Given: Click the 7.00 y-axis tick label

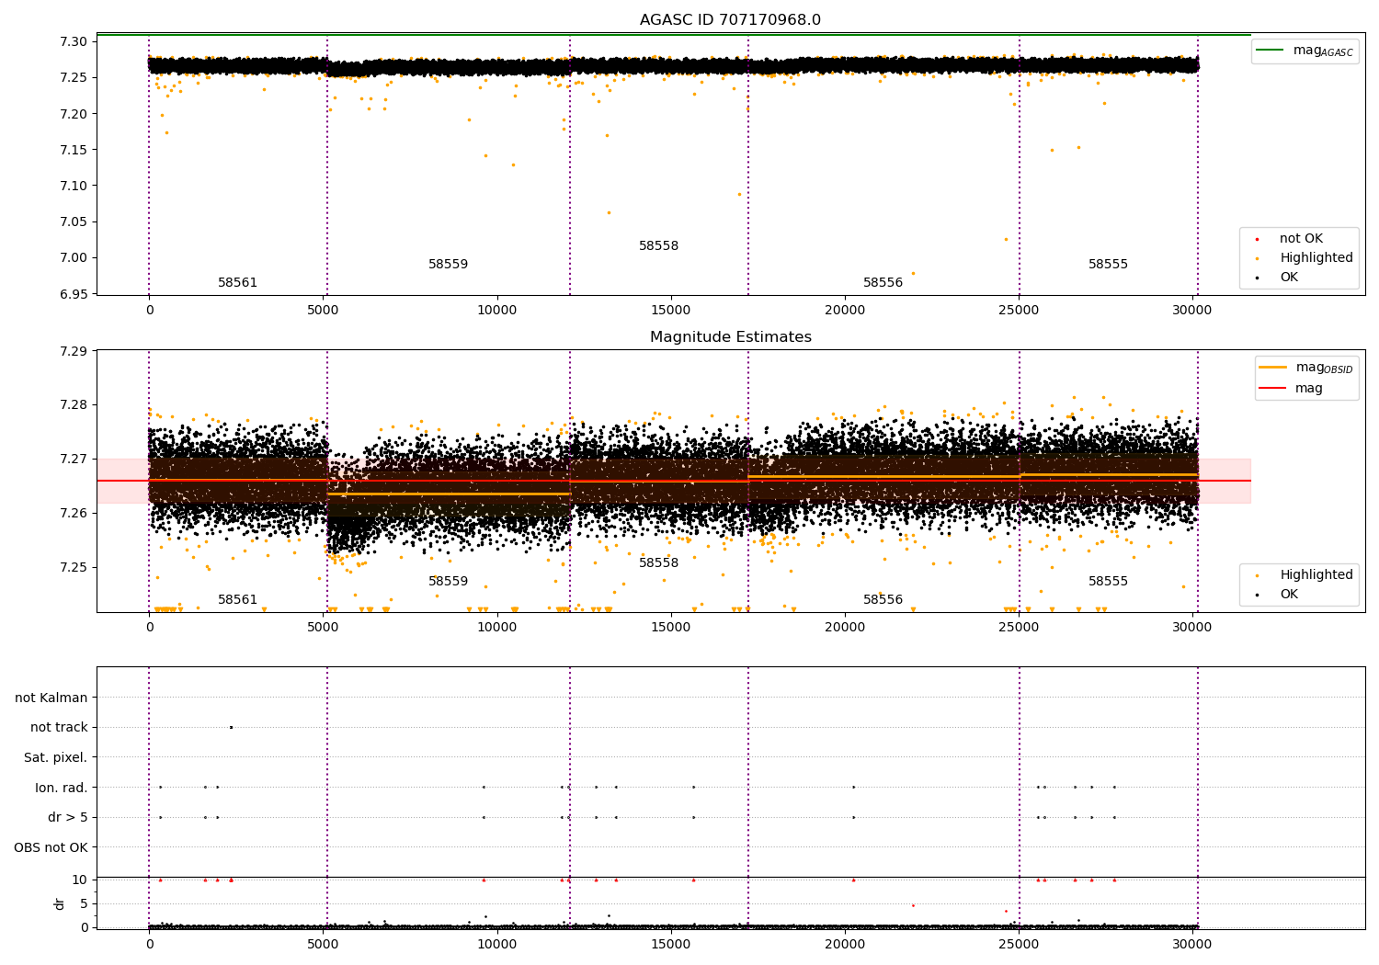Looking at the screenshot, I should (74, 258).
